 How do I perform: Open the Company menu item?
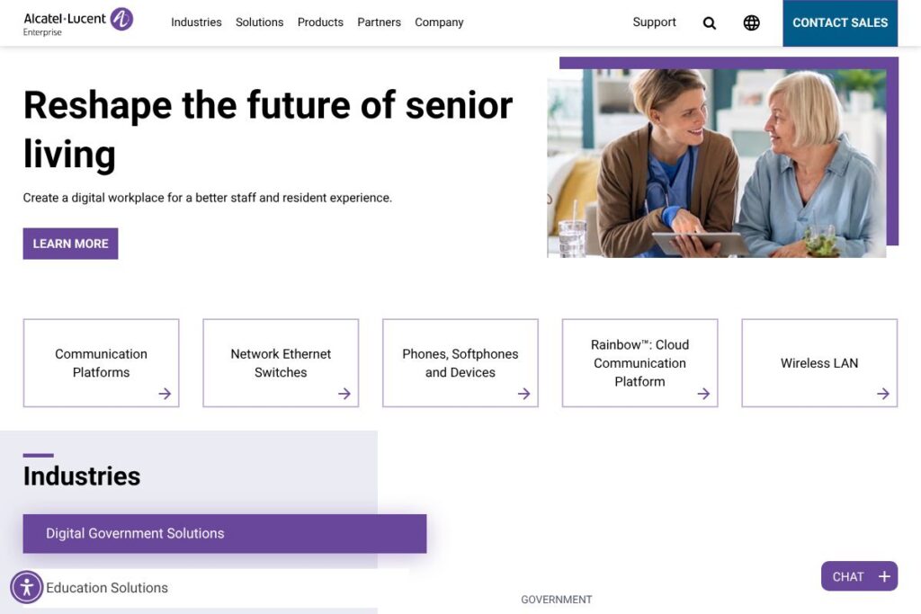point(439,22)
